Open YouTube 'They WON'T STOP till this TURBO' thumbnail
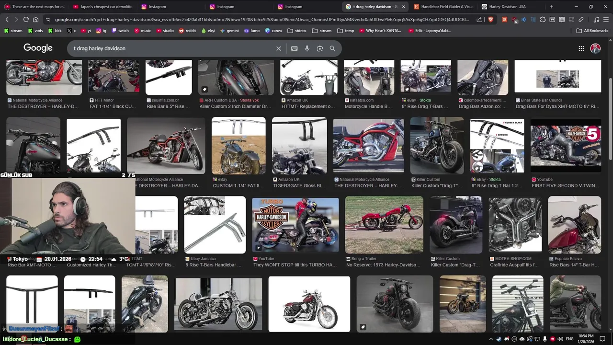Viewport: 613px width, 345px height. pos(295,225)
